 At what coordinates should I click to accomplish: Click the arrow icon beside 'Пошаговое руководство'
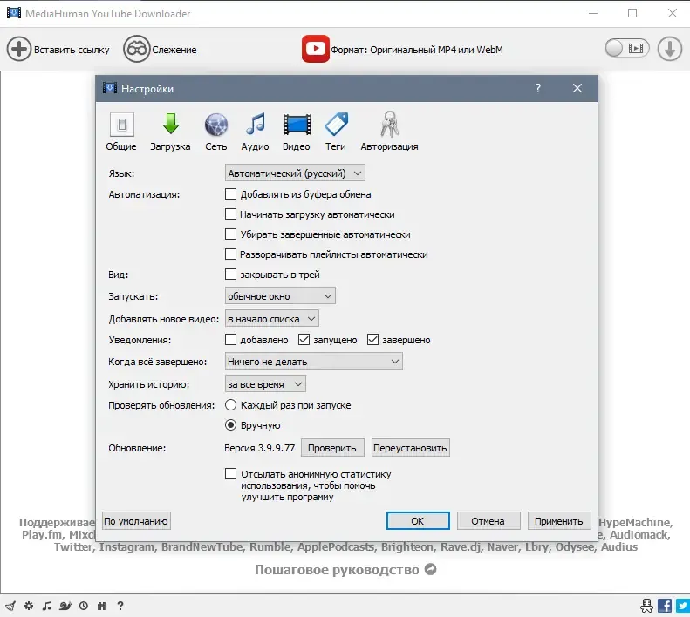click(431, 569)
